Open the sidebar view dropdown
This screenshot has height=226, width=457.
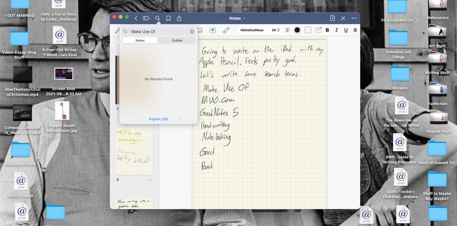tap(147, 18)
